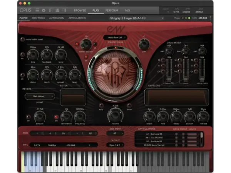Adjust the envelope hold knob
Viewport: 231px width, 173px height.
pos(163,117)
